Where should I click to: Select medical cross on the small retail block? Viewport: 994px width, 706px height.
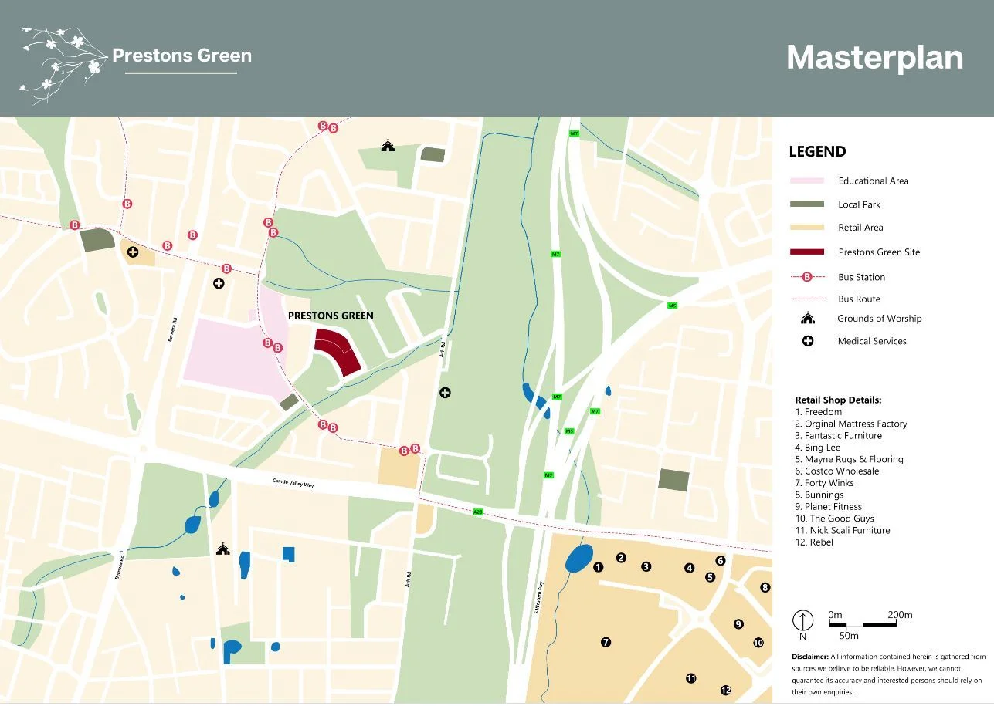coord(133,252)
